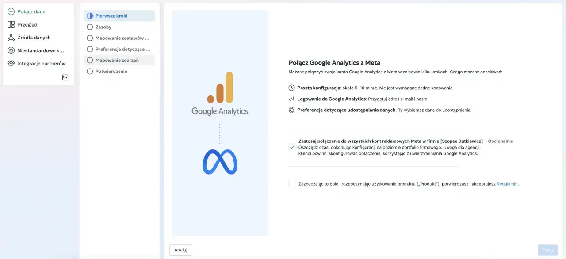Click the Pierwsze kroki progress indicator
The image size is (566, 259).
[89, 15]
